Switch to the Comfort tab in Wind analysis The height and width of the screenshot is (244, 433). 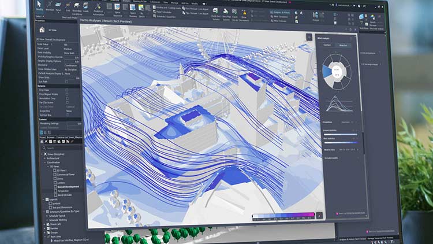(327, 44)
